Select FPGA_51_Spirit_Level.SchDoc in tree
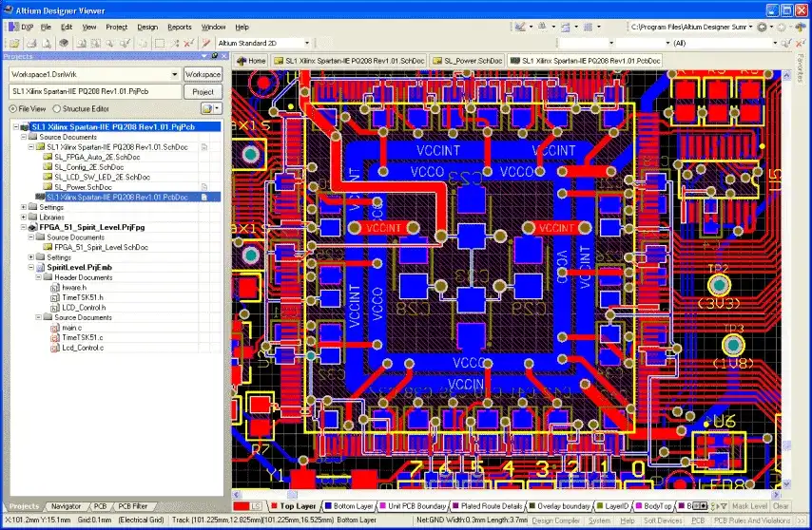 101,247
